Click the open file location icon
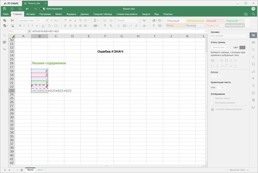The height and width of the screenshot is (173, 258). tap(246, 14)
